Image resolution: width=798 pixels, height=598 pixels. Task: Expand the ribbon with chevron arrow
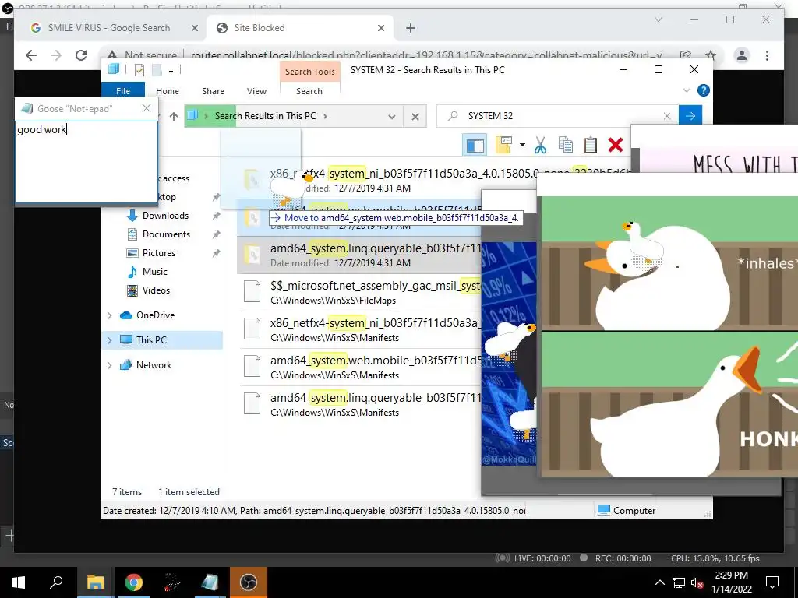coord(687,90)
